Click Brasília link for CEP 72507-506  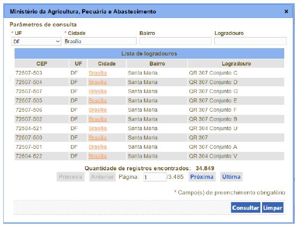coord(98,110)
